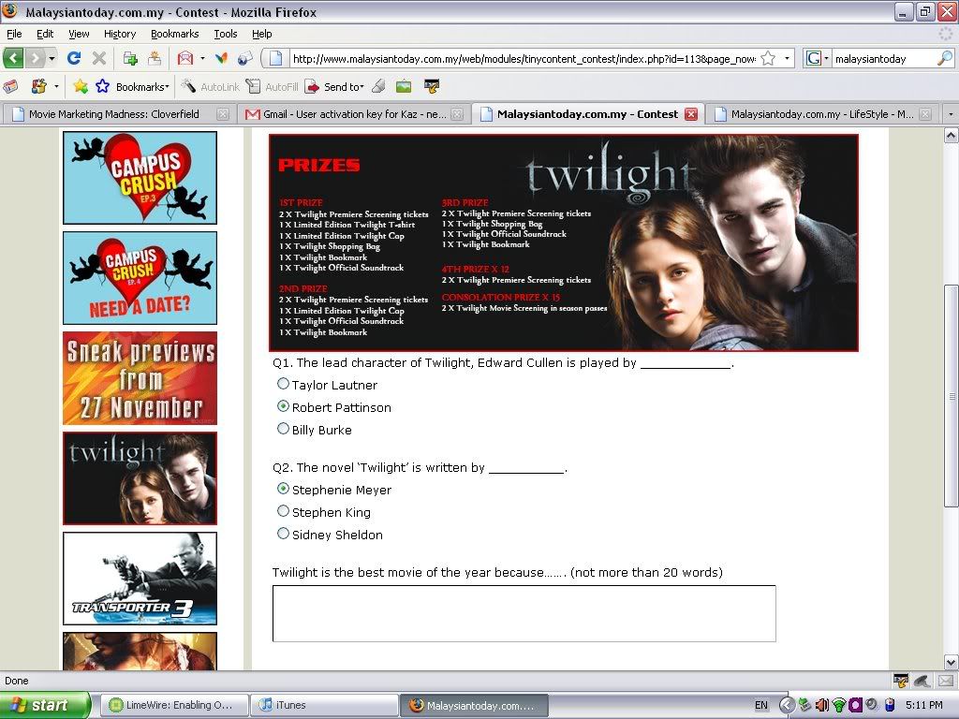959x719 pixels.
Task: Open the History menu
Action: 119,34
